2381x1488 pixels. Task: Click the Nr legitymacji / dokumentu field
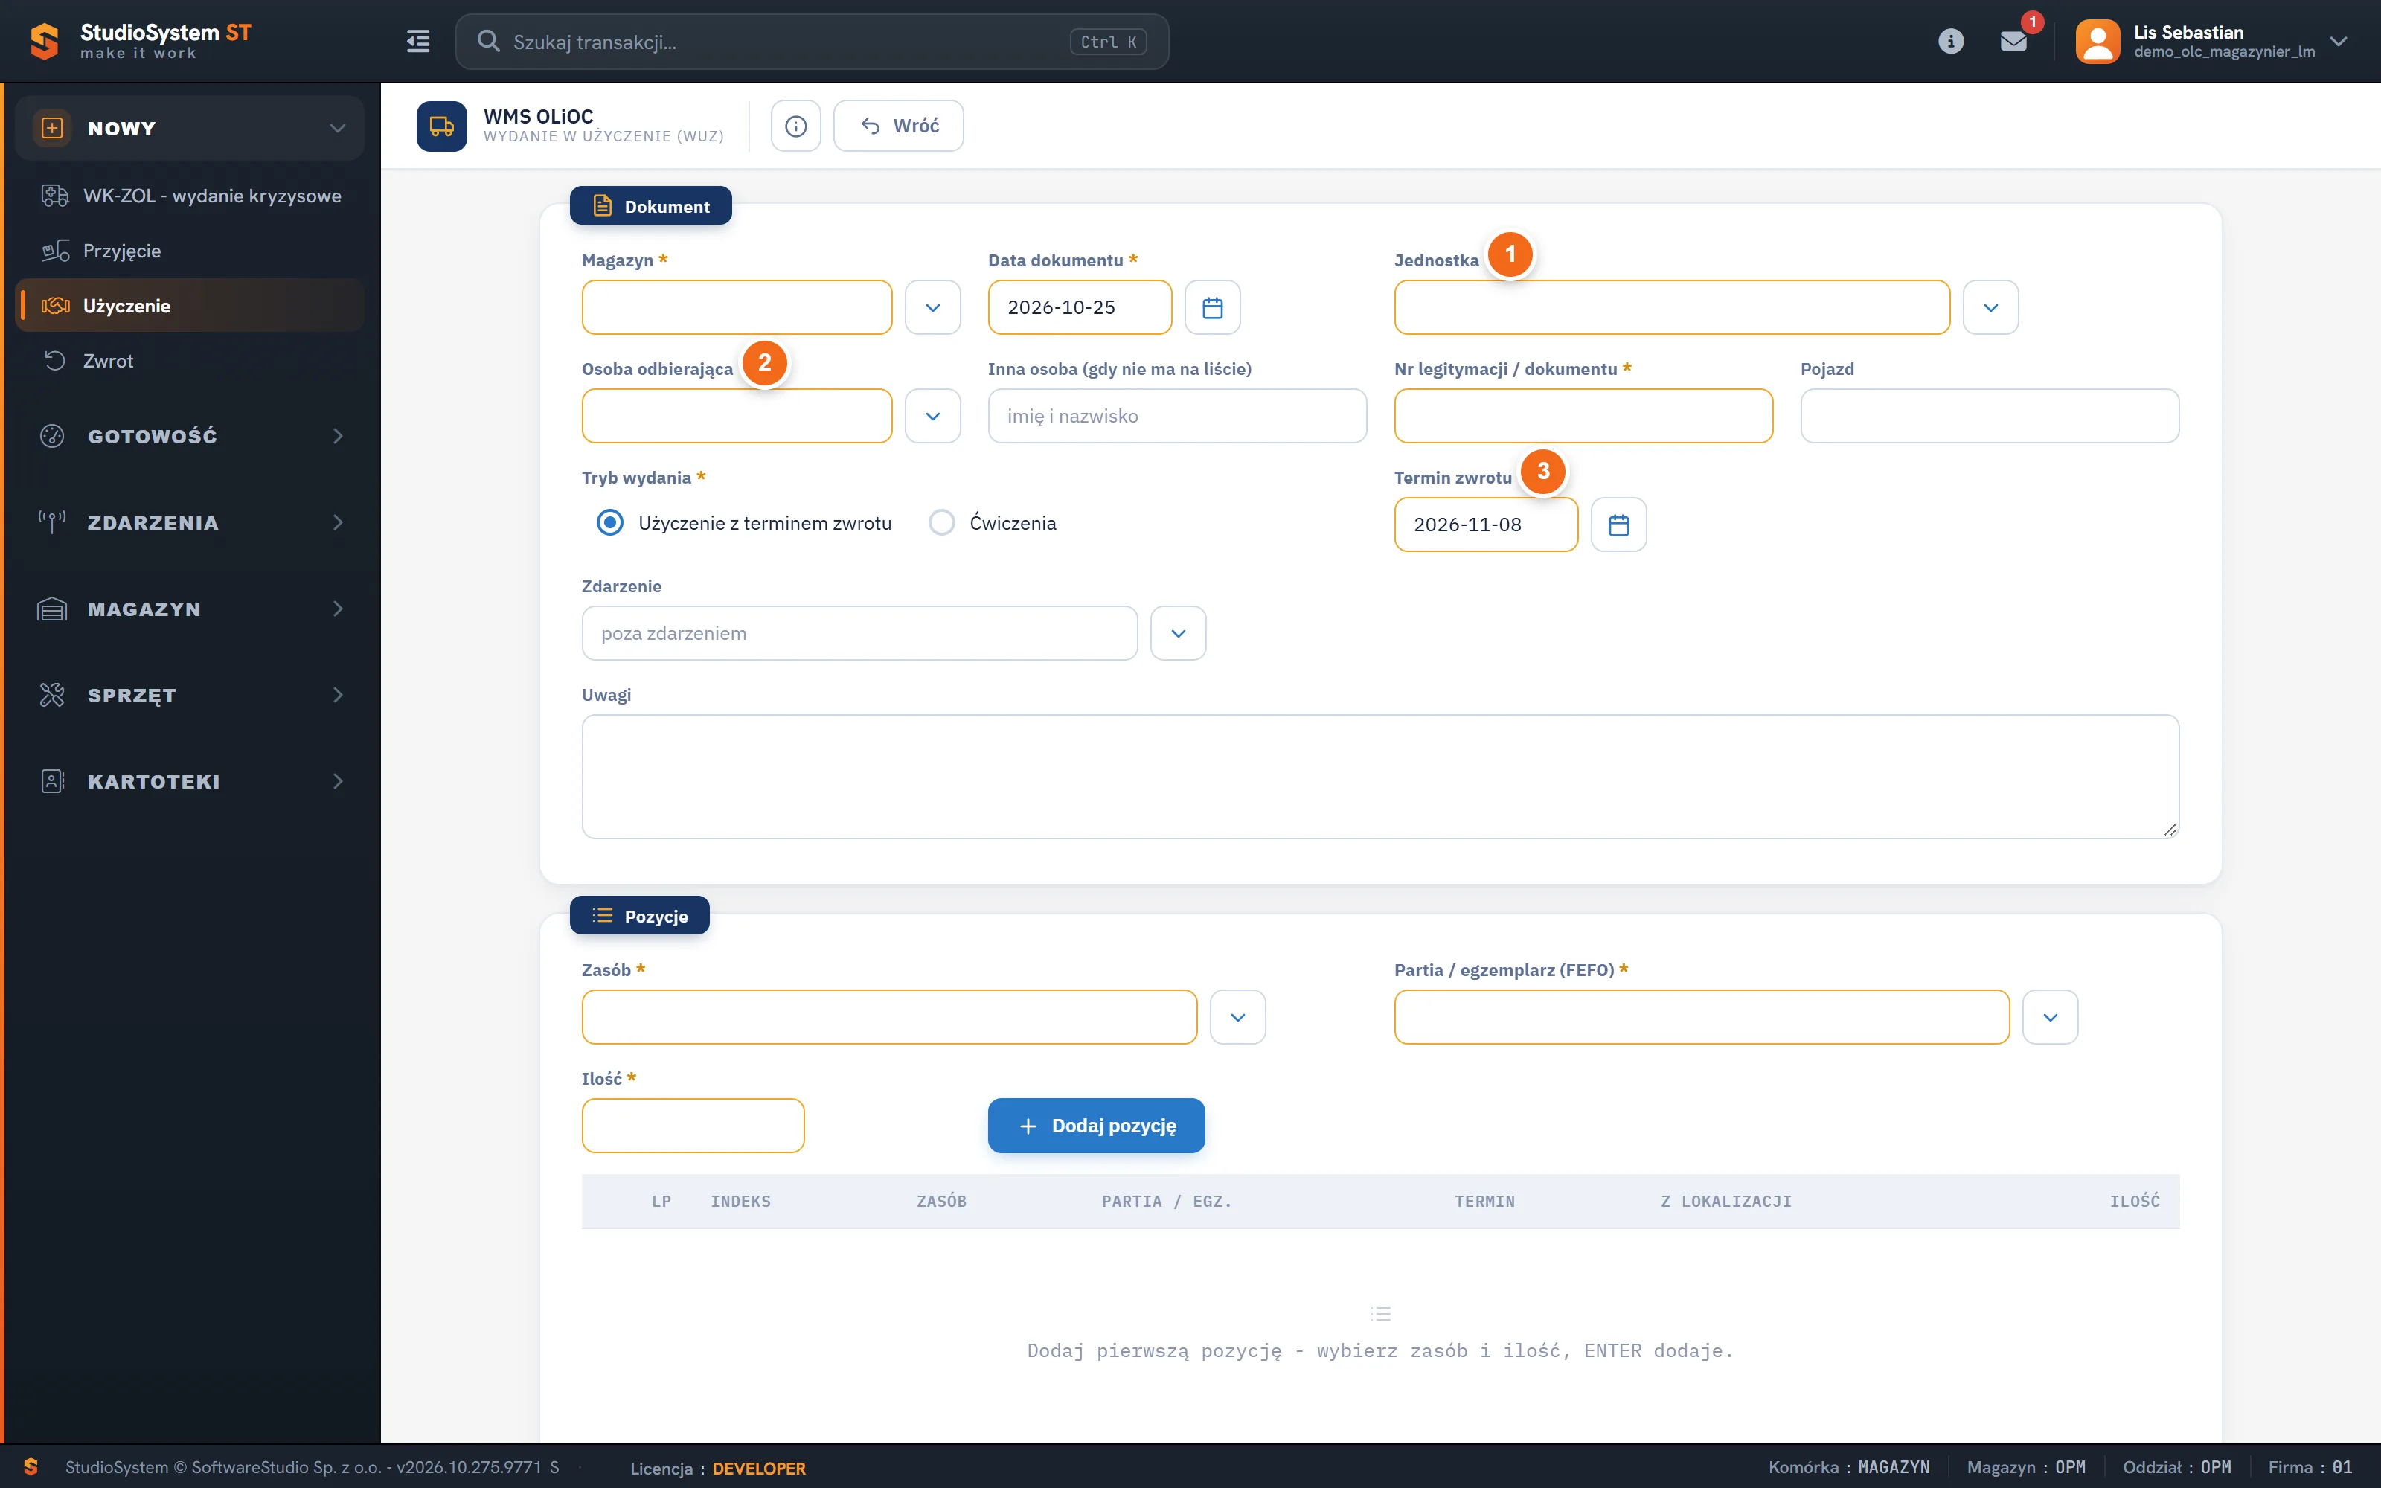1583,417
